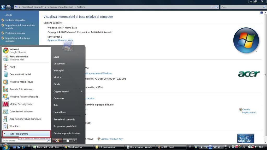Click the Start menu lock button

[x=68, y=140]
